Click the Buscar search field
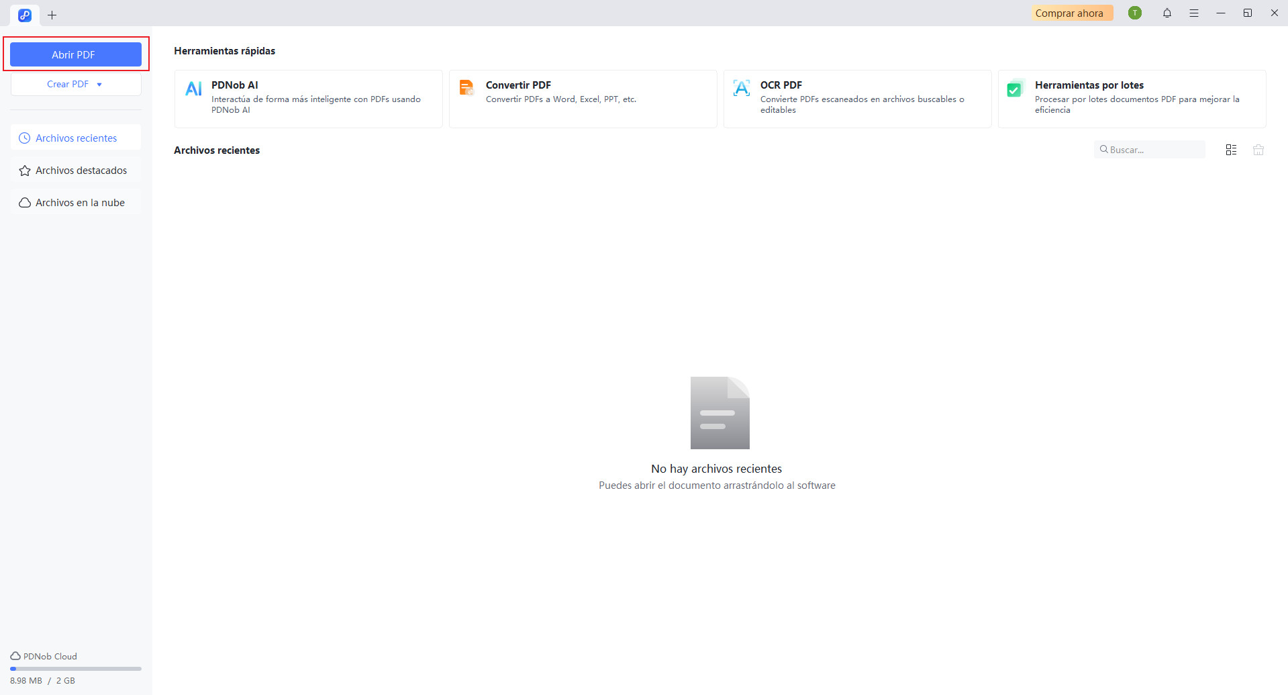This screenshot has width=1288, height=695. (1150, 150)
